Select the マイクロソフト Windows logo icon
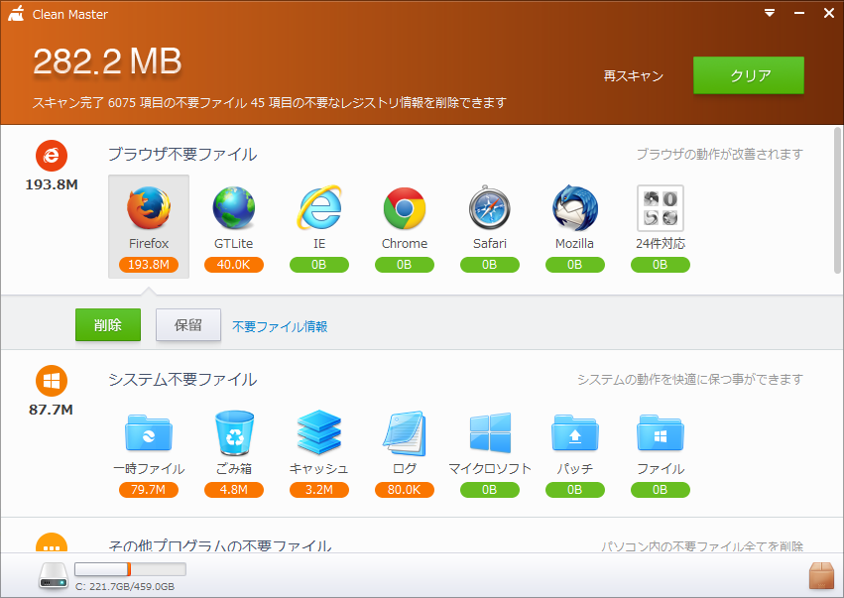This screenshot has height=598, width=844. click(x=490, y=434)
